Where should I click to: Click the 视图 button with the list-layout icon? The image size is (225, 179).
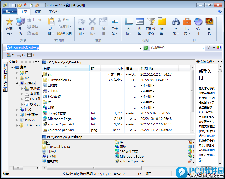coord(140,26)
